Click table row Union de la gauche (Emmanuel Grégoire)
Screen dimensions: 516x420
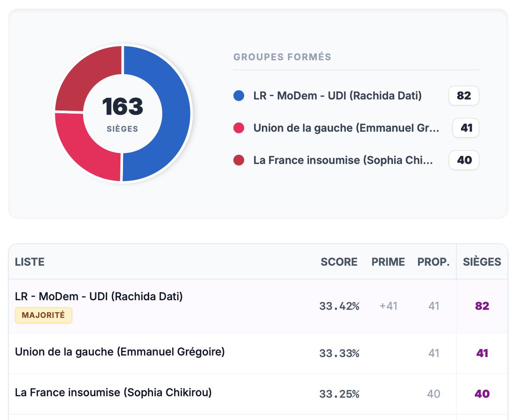coord(258,353)
